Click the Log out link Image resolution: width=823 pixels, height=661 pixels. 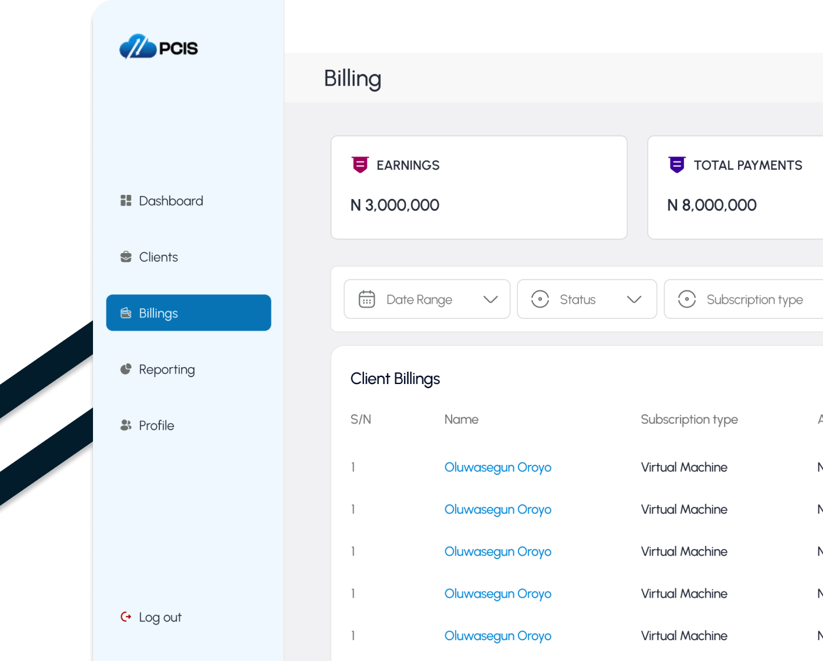point(151,617)
